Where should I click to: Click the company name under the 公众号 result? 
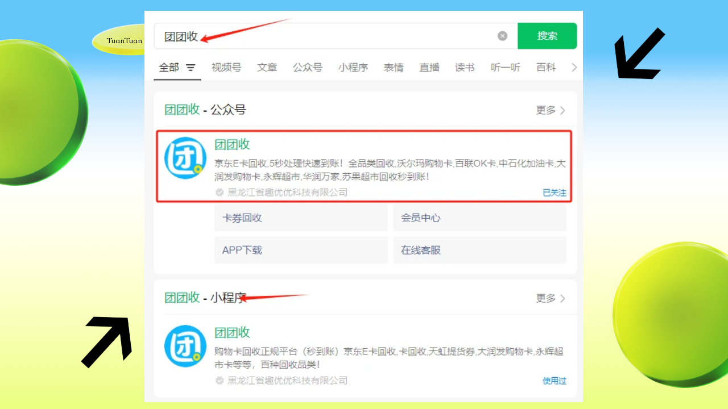(x=288, y=193)
